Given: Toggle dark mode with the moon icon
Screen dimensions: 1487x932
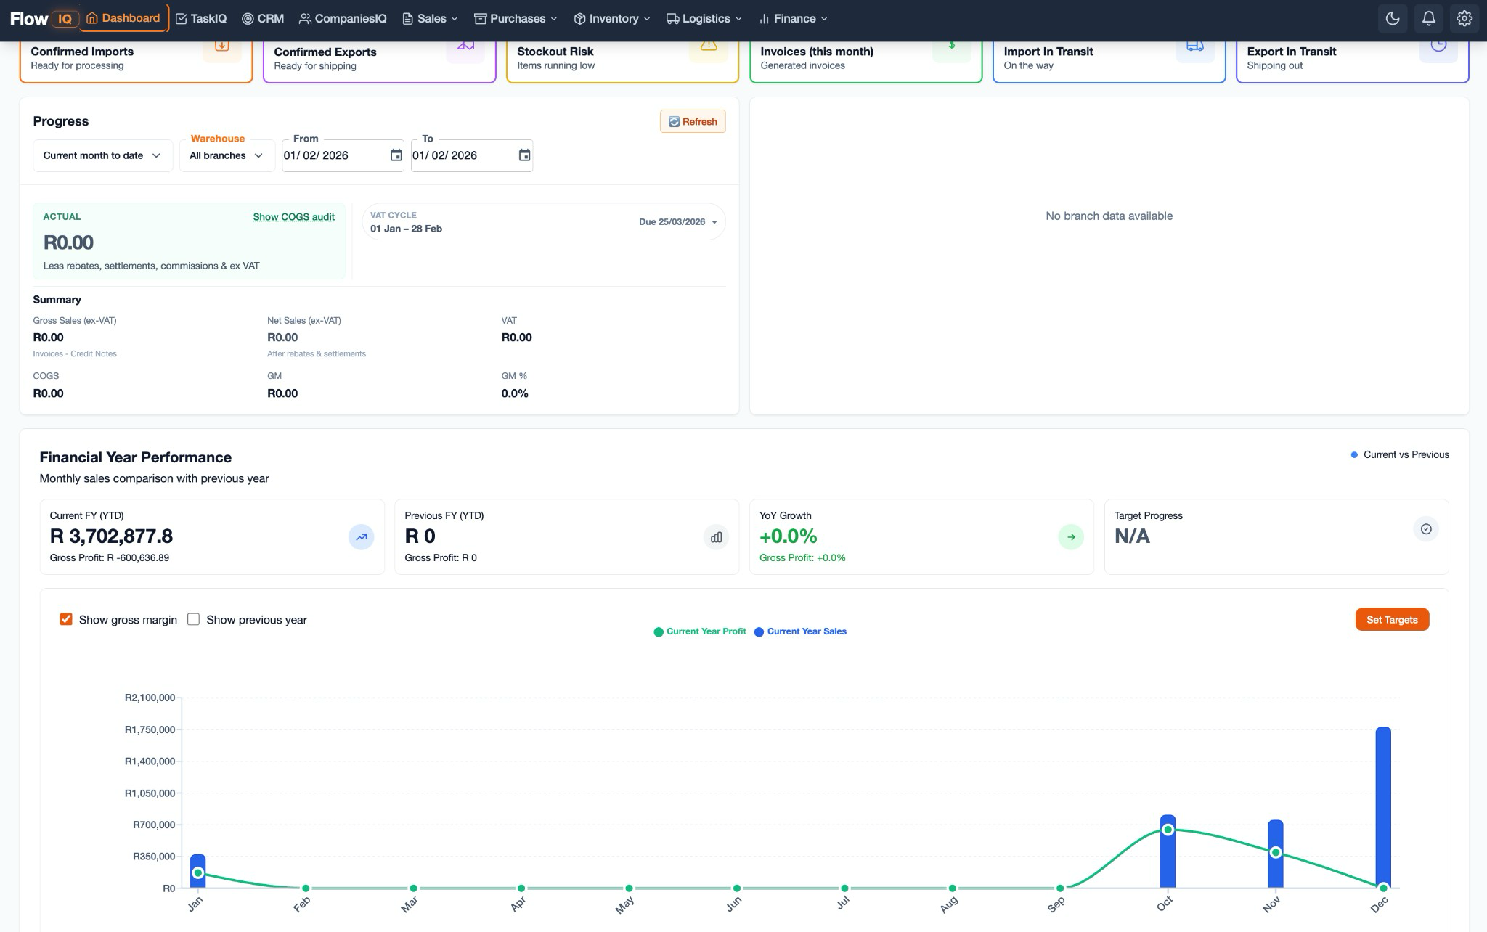Looking at the screenshot, I should click(x=1393, y=18).
